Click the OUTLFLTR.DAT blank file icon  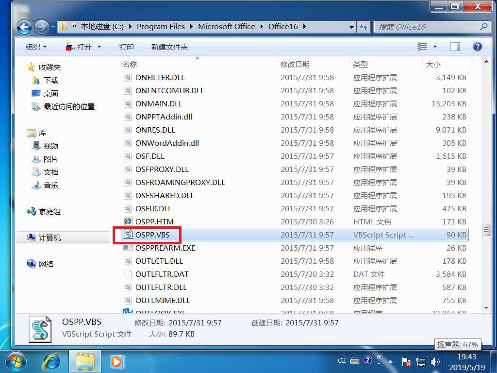pyautogui.click(x=128, y=274)
